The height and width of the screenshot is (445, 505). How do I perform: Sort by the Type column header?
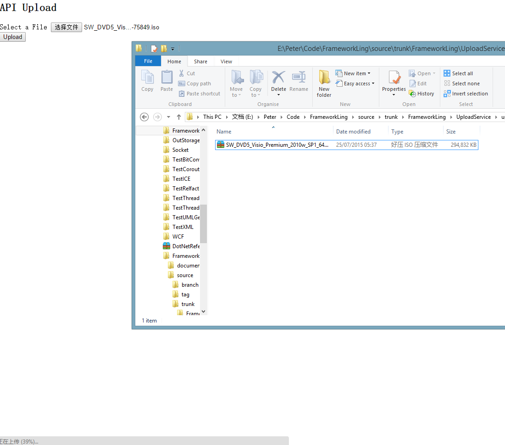point(416,132)
